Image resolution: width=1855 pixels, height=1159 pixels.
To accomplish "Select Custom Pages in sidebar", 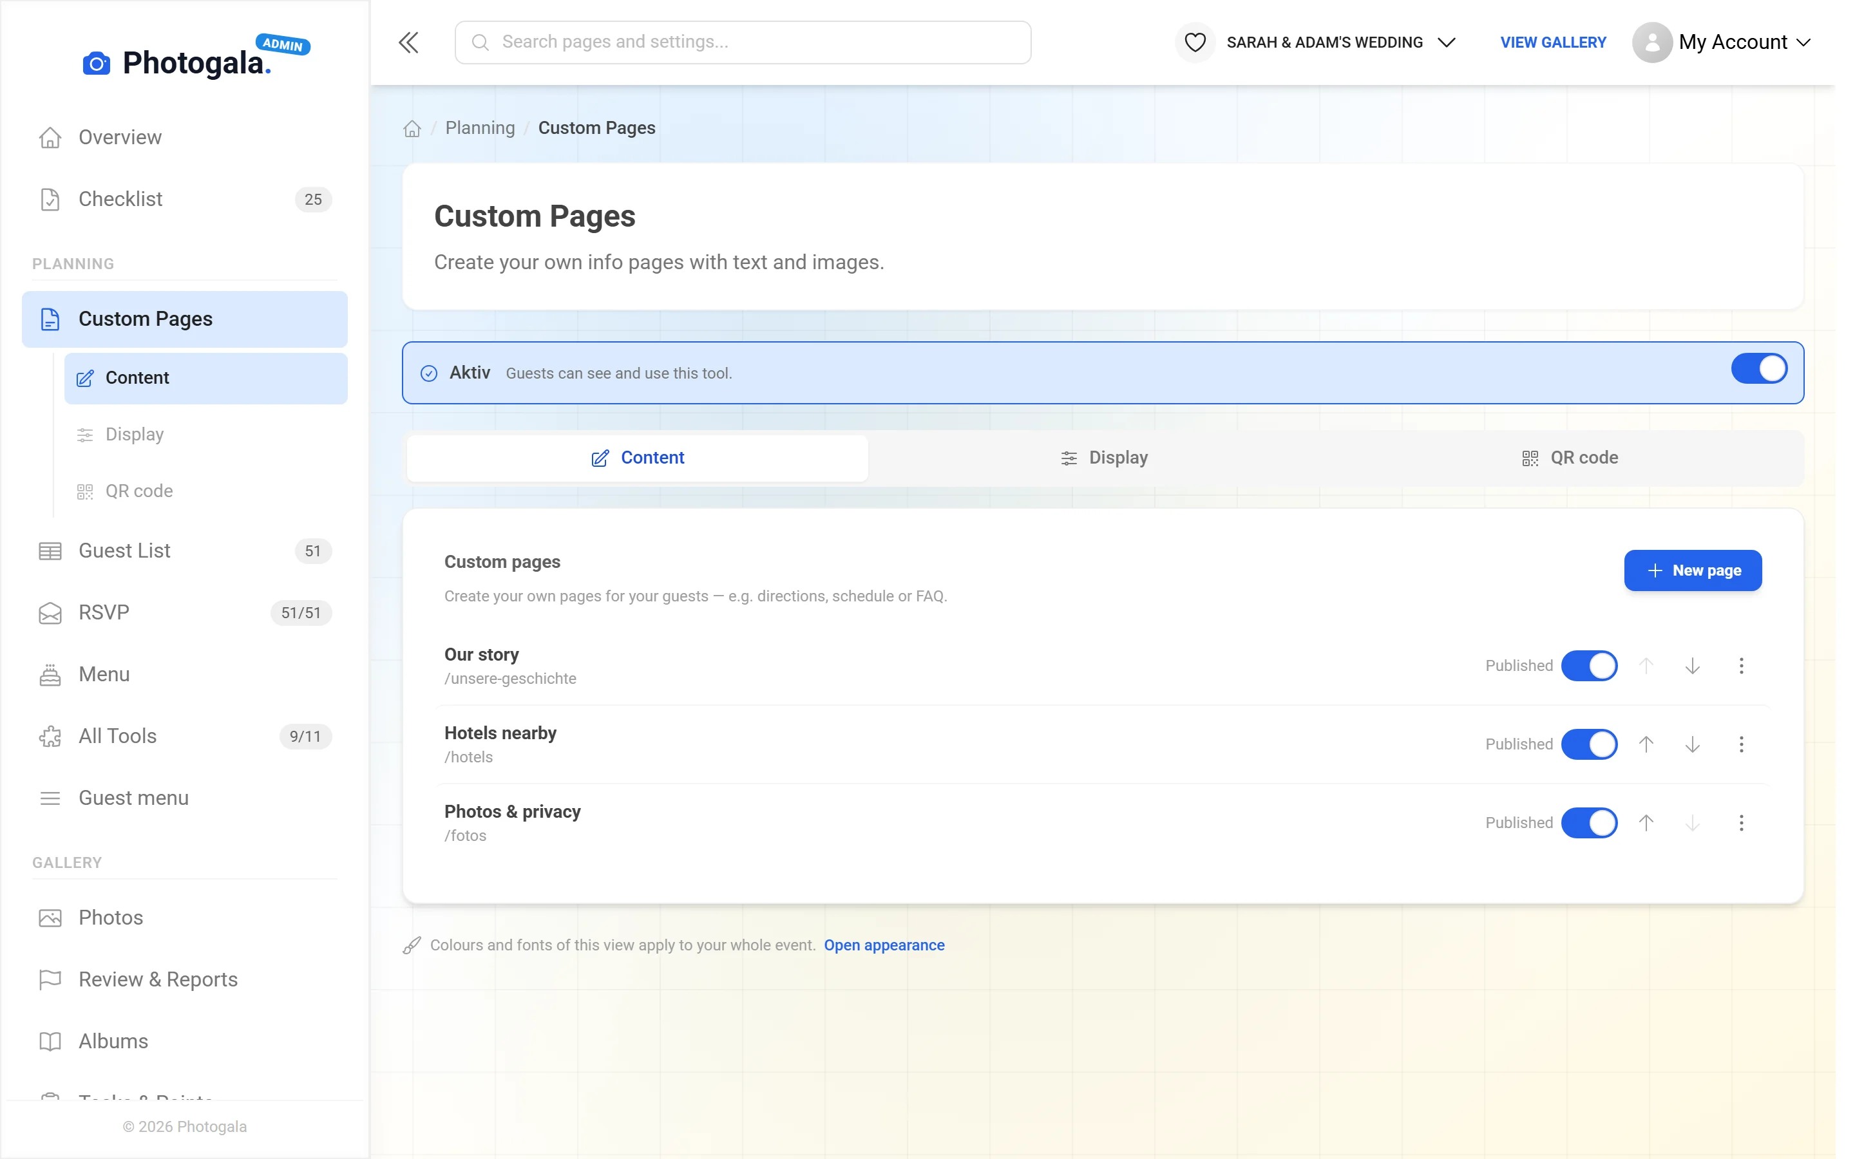I will [x=184, y=319].
